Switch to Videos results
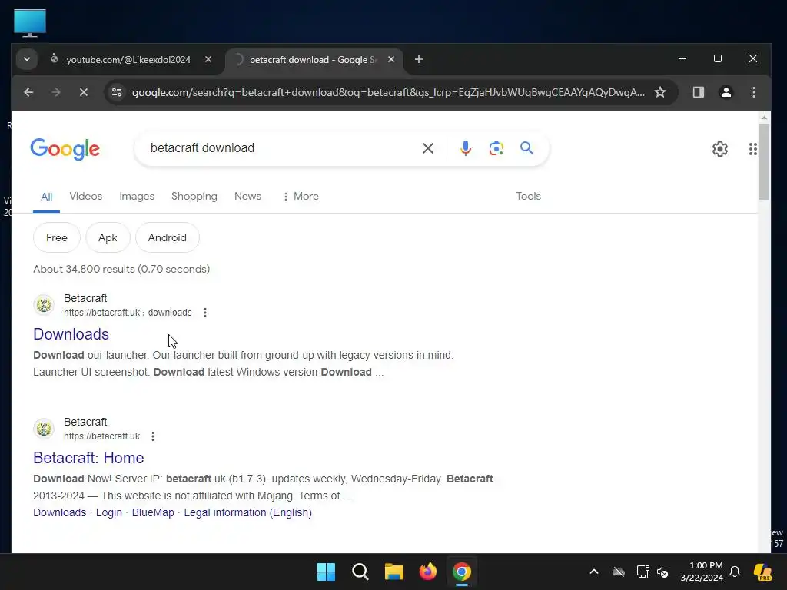The width and height of the screenshot is (787, 590). (86, 196)
